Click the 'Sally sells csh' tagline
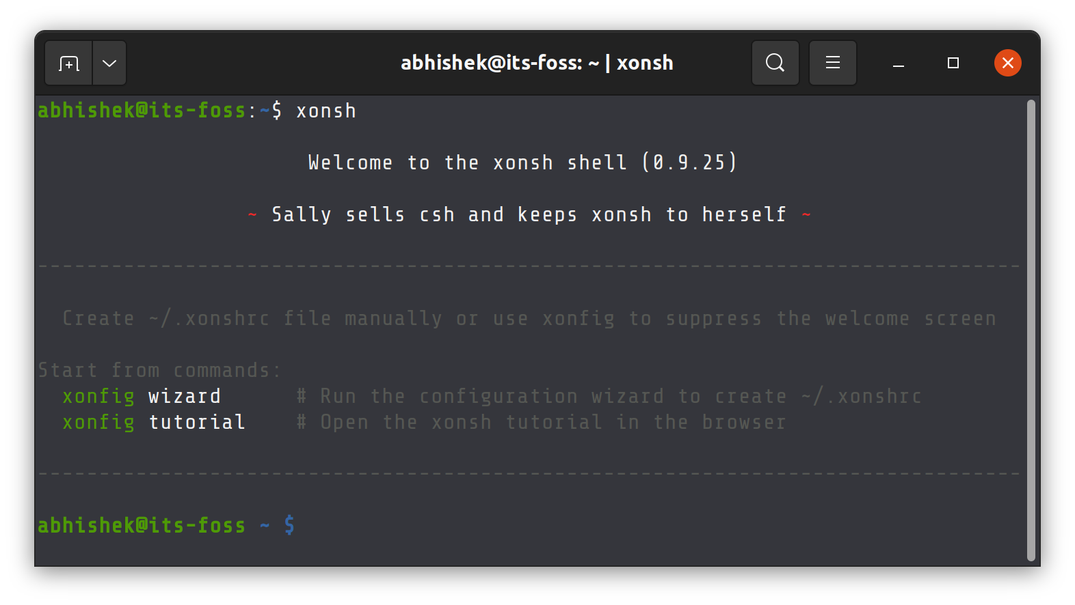The height and width of the screenshot is (605, 1075). tap(529, 215)
